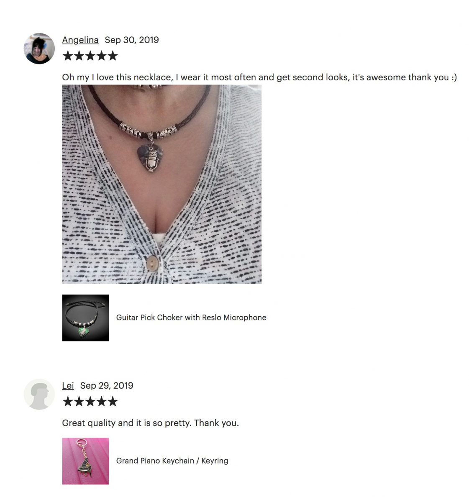
Task: Click the Angelina reviewer name link
Action: (80, 40)
